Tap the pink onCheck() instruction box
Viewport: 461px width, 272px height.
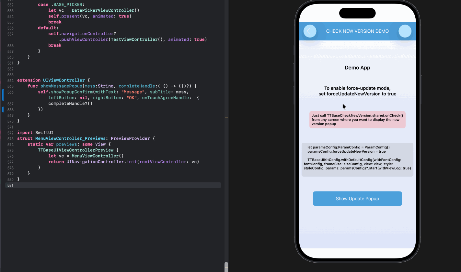[x=357, y=120]
